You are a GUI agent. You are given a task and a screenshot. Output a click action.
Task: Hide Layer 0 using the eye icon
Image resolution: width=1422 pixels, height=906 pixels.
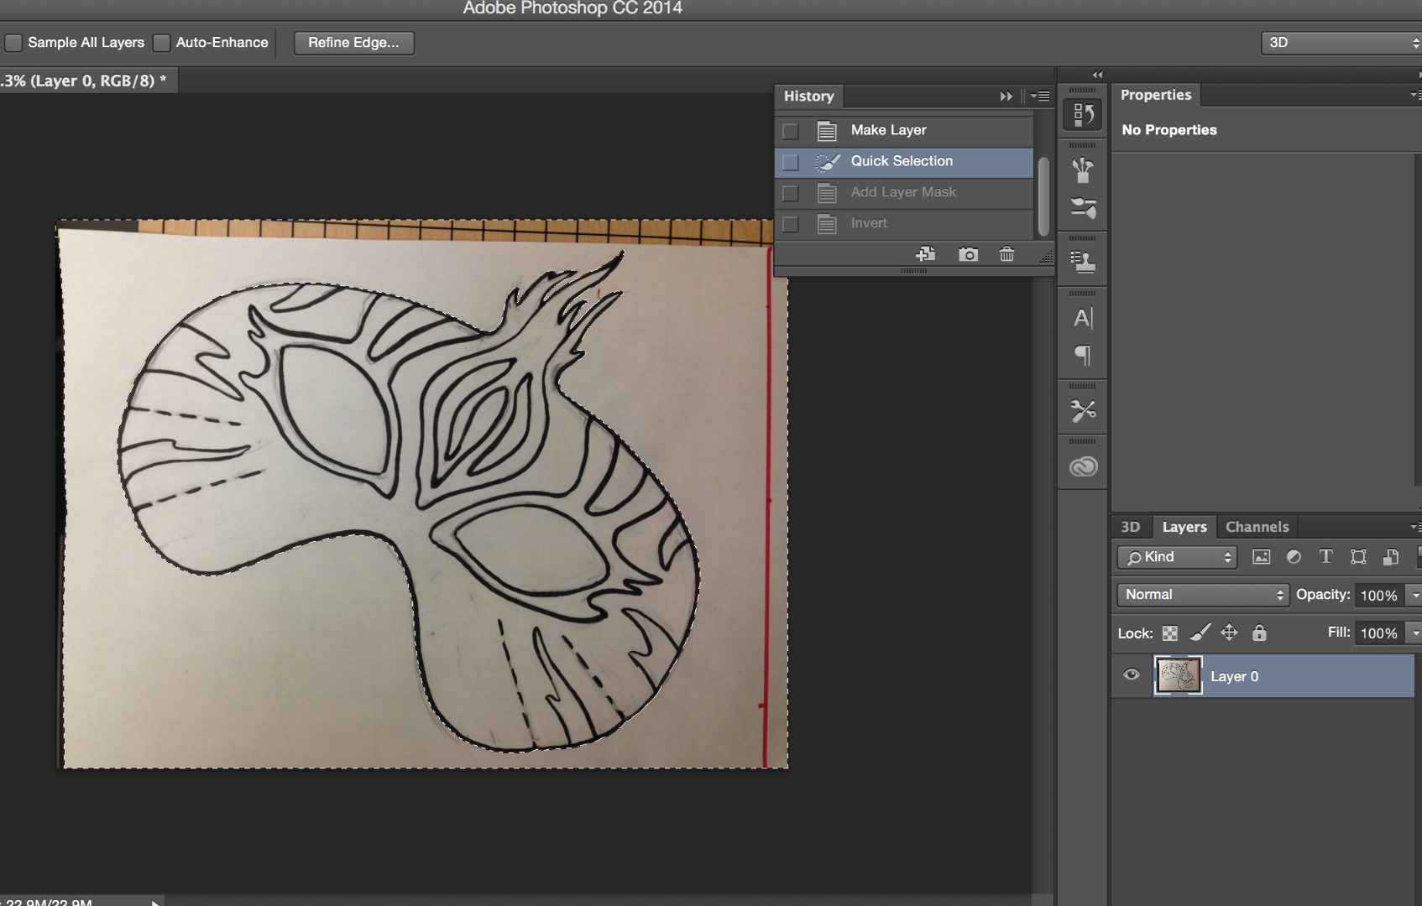(1132, 675)
